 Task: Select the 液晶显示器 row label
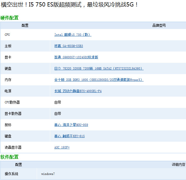(x=13, y=147)
